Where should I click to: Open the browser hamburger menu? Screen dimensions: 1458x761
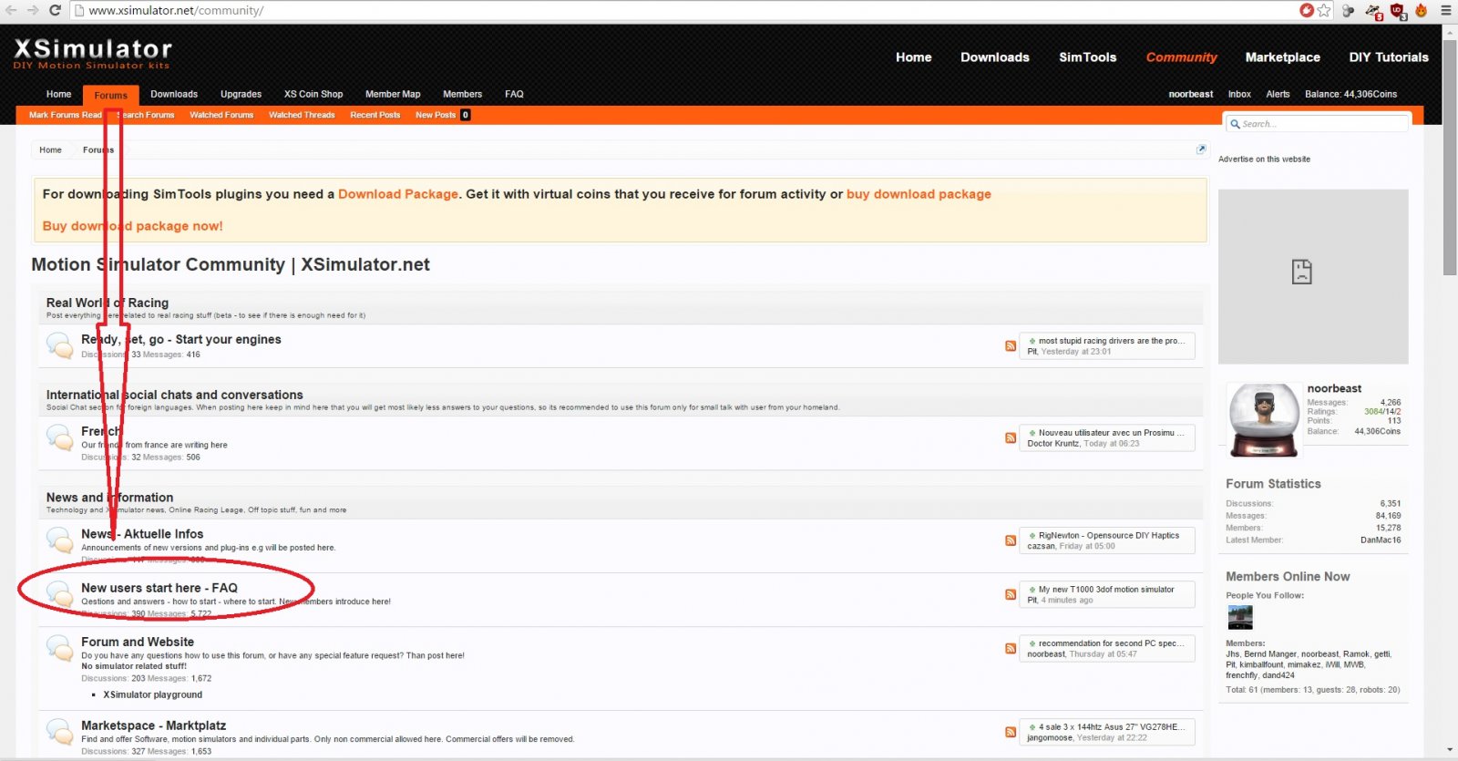(1445, 10)
